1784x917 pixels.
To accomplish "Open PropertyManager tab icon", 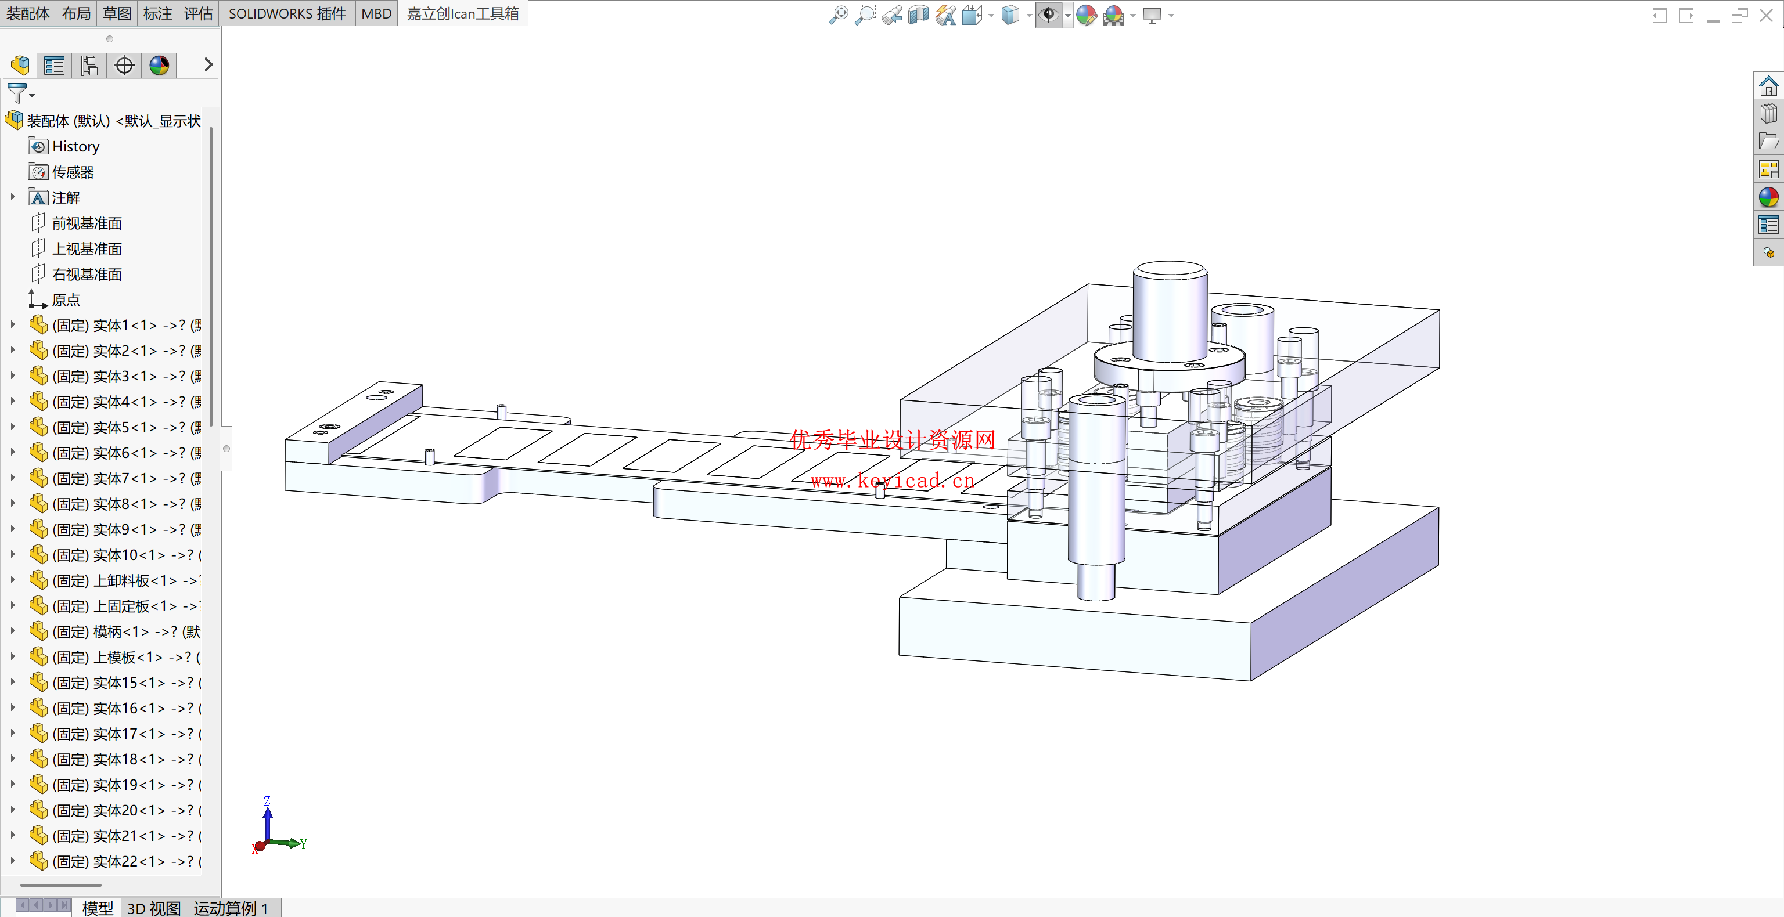I will point(54,66).
